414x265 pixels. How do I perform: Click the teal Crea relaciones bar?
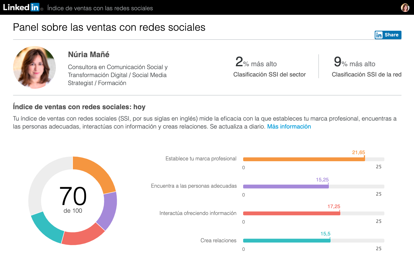(287, 241)
